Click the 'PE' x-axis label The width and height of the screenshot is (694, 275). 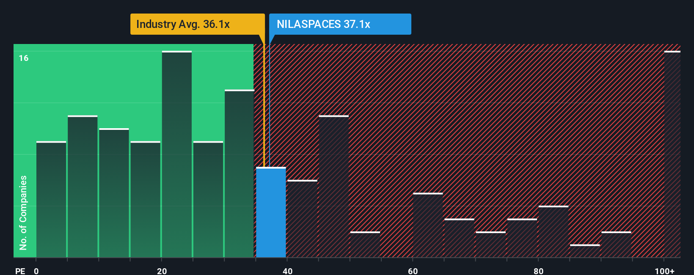[x=20, y=271]
